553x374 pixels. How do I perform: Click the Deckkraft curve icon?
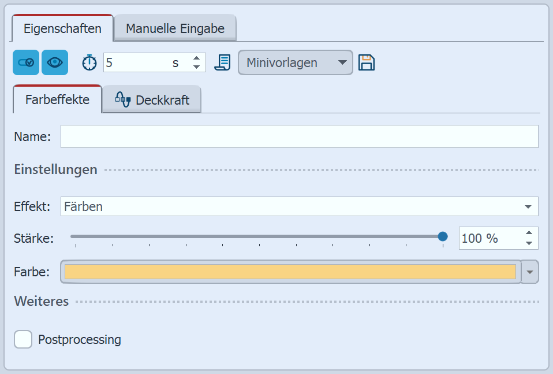(x=122, y=99)
